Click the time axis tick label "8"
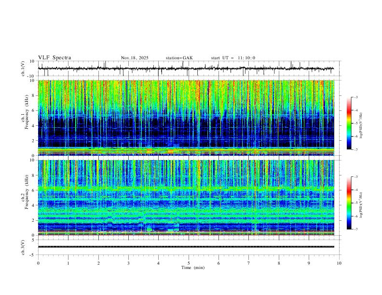The image size is (382, 295). point(279,263)
